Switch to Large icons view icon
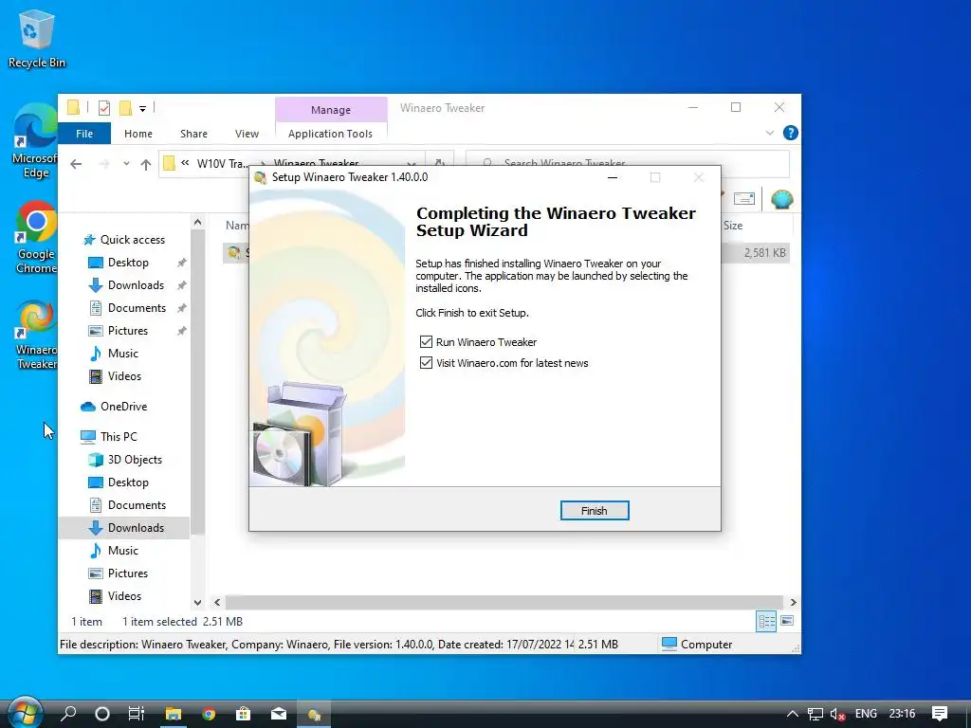The image size is (971, 728). point(787,621)
